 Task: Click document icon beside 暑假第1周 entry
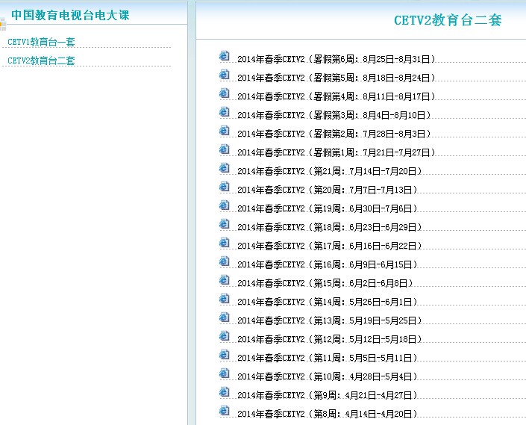[224, 150]
